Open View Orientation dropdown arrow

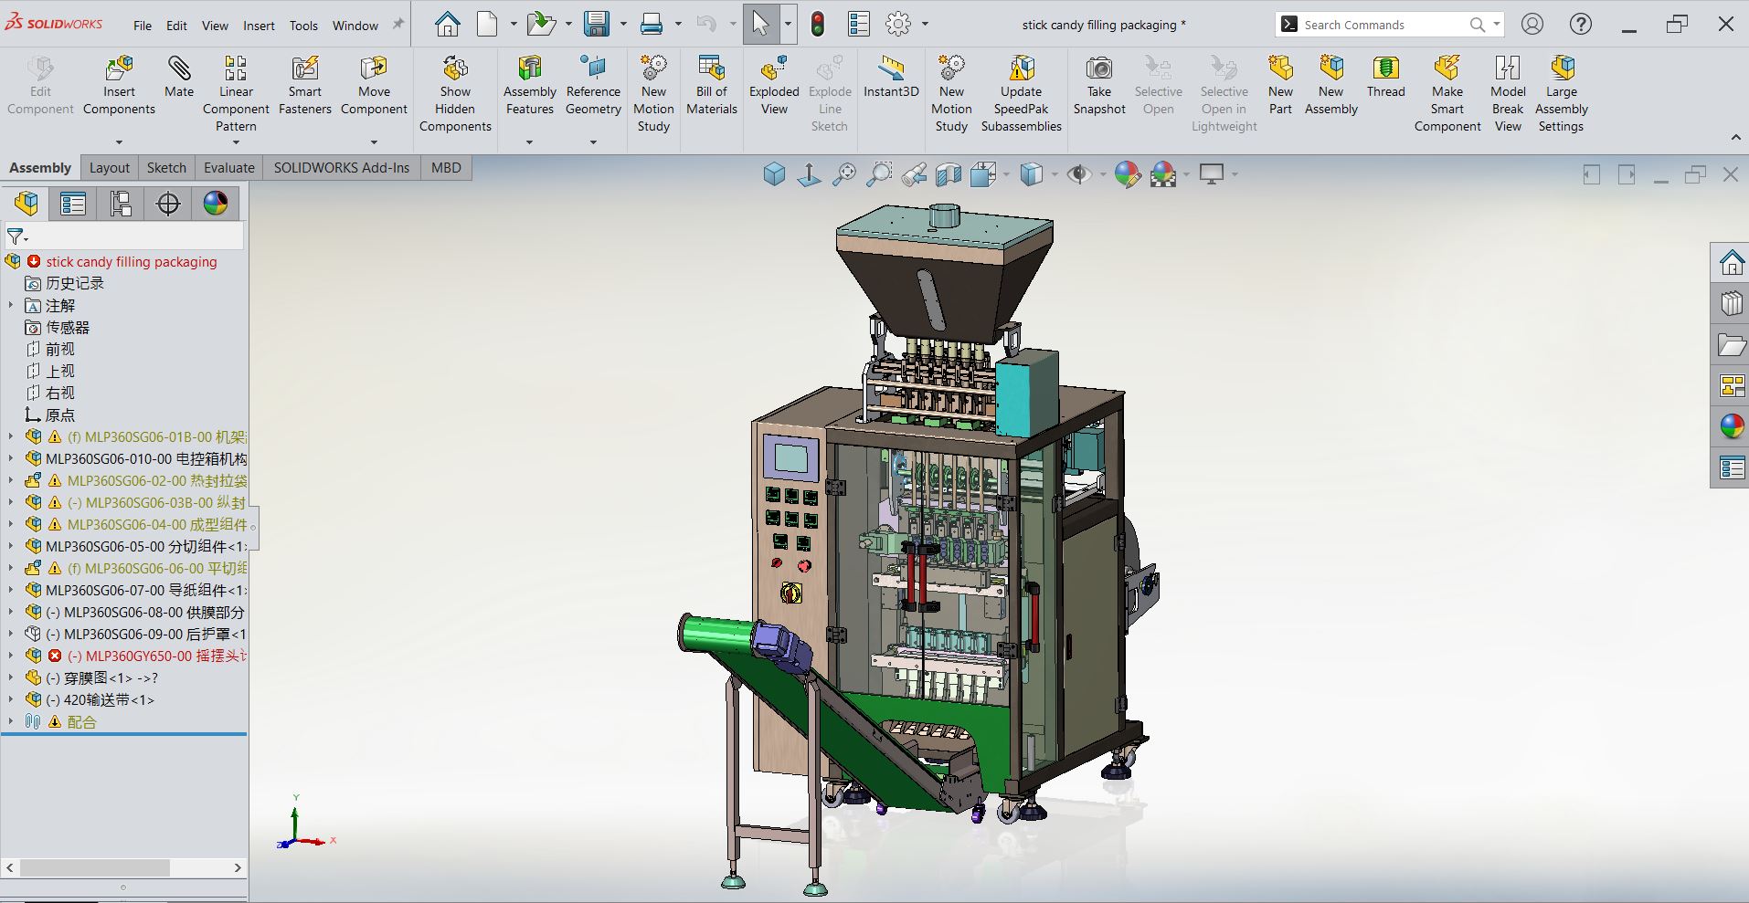click(x=1006, y=174)
